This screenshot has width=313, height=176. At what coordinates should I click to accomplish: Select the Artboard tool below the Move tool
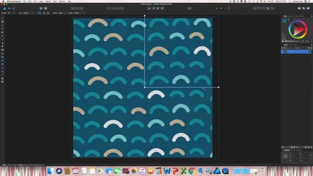coord(2,22)
